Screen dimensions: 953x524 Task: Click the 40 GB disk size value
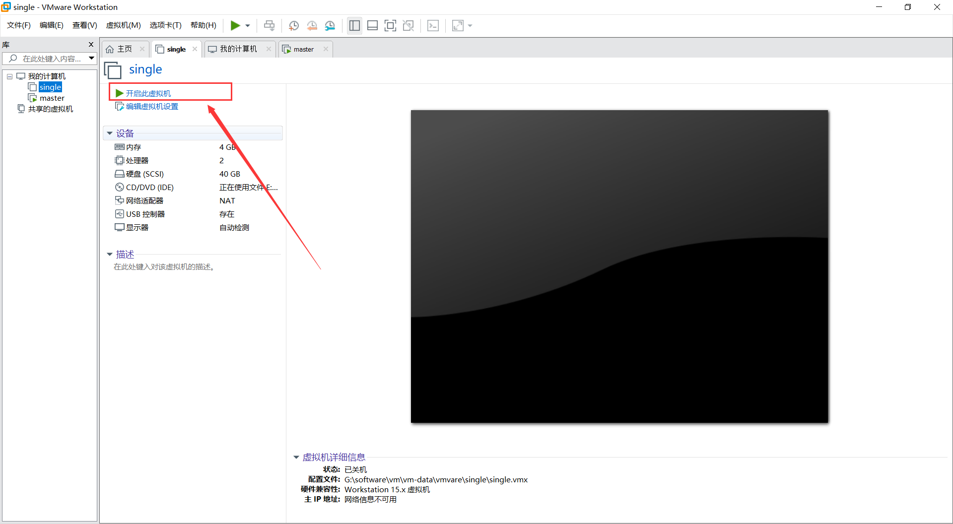tap(230, 174)
